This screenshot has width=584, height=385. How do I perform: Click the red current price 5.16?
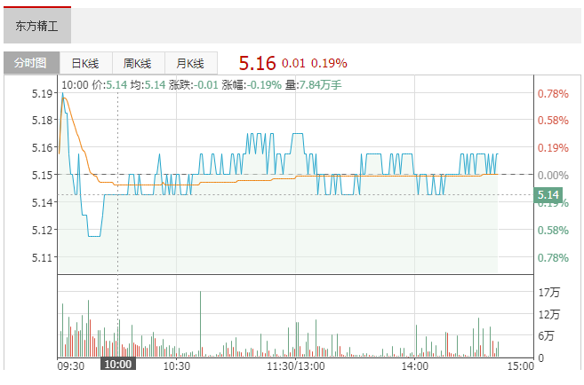pyautogui.click(x=257, y=63)
